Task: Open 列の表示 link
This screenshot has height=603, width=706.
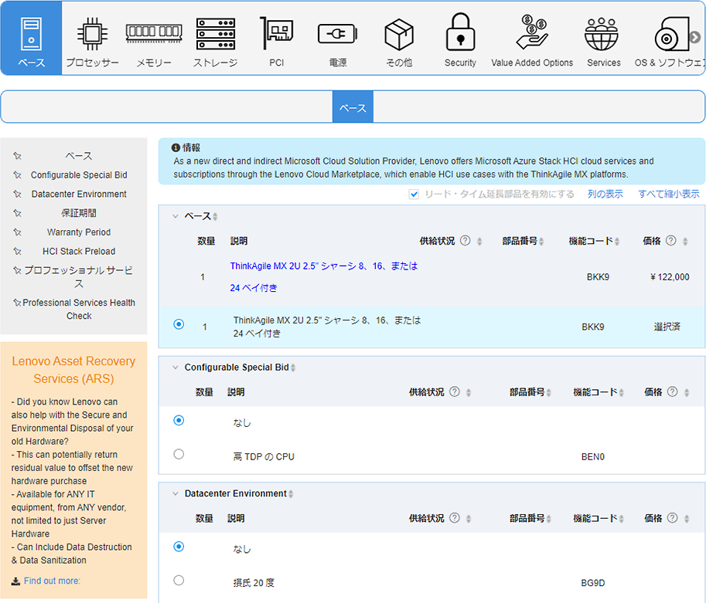Action: tap(605, 194)
